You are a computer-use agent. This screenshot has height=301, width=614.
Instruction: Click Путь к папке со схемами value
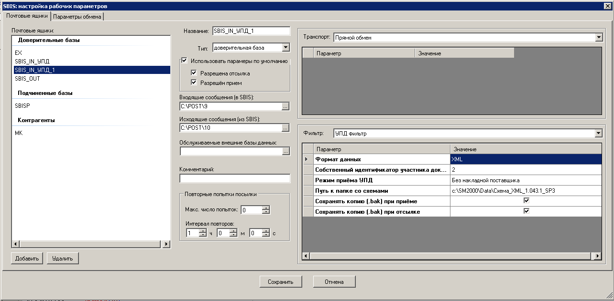tap(526, 190)
